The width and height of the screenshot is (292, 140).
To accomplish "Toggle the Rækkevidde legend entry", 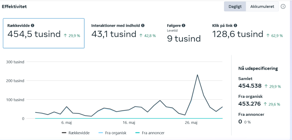I will pyautogui.click(x=76, y=133).
